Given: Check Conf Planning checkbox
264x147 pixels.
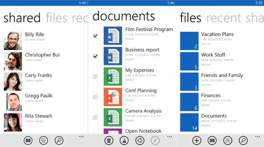Looking at the screenshot, I should tap(95, 97).
